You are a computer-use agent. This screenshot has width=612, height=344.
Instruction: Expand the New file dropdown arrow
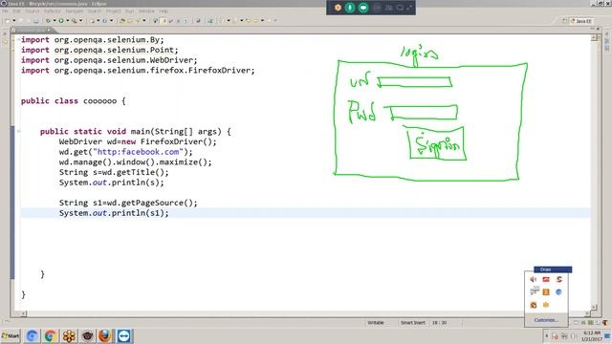[14, 21]
